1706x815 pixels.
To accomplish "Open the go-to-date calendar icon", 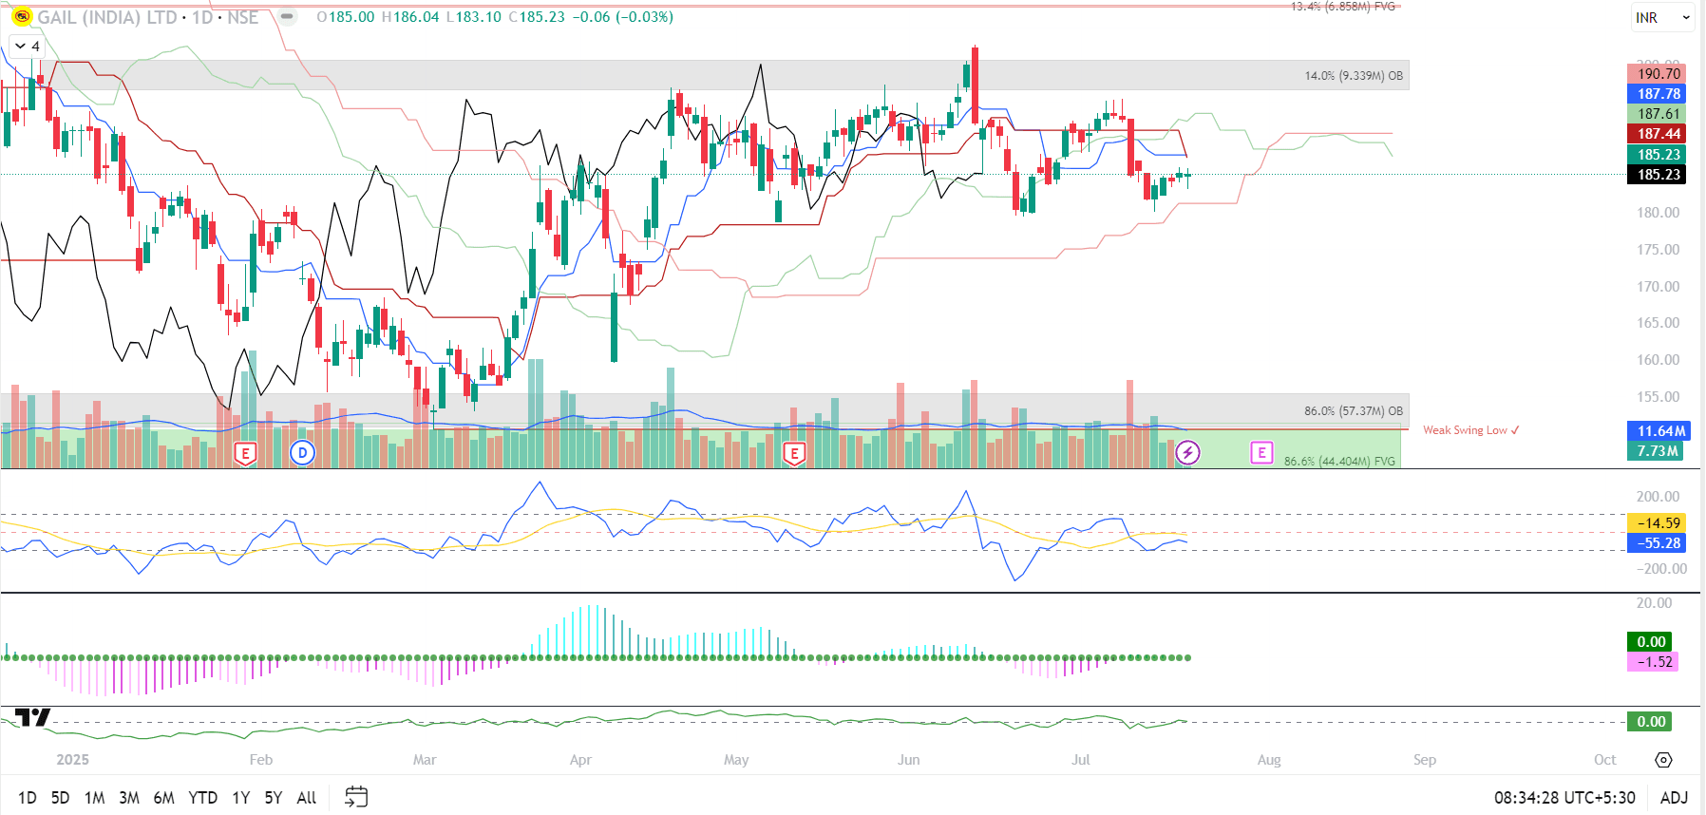I will pos(356,797).
